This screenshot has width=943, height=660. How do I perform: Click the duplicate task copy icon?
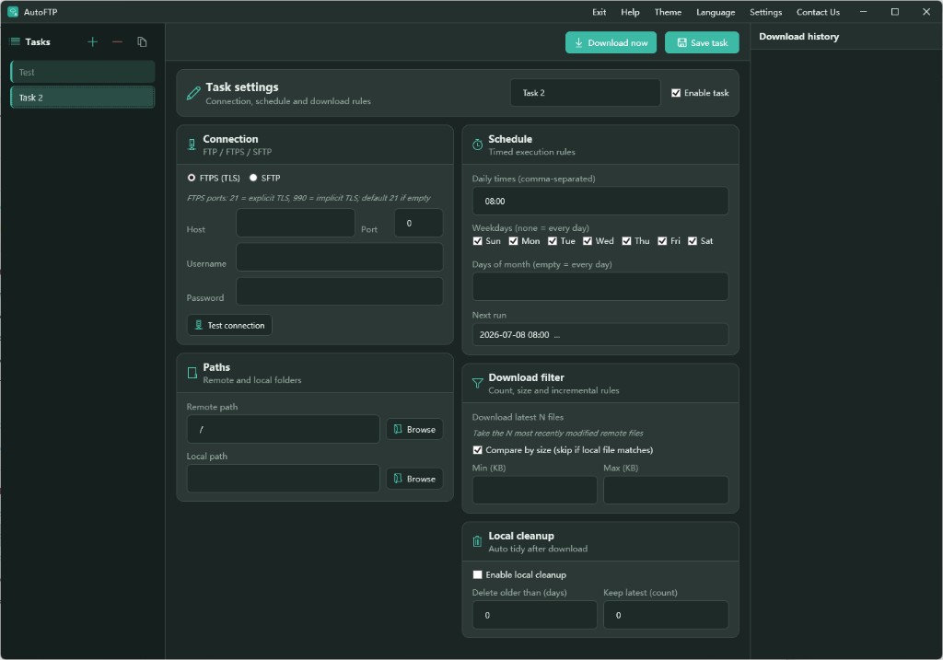coord(142,42)
